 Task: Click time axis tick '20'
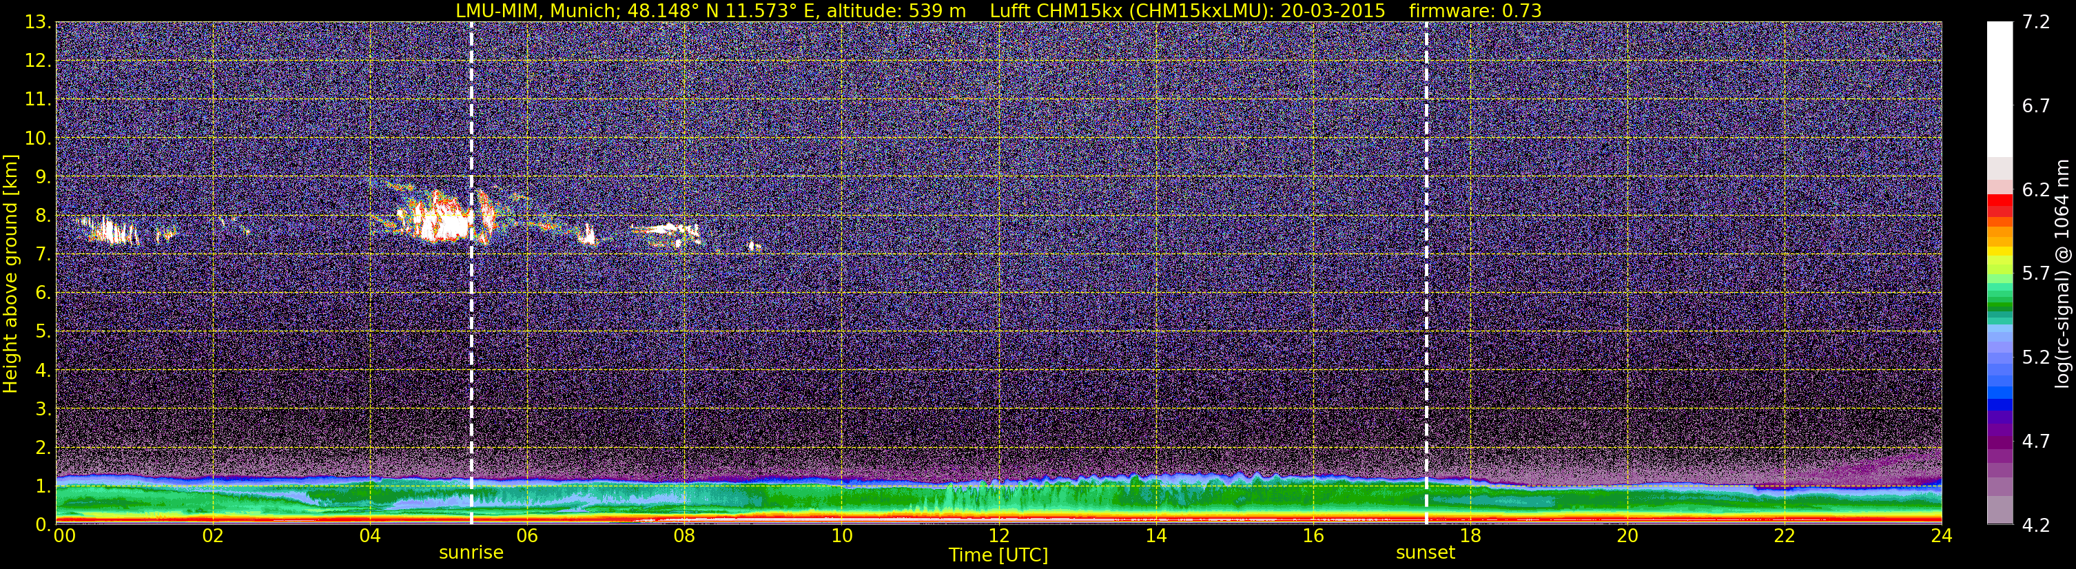[1627, 536]
